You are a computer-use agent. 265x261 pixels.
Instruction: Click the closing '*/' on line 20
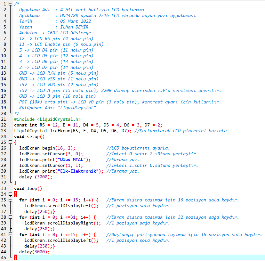pos(17,113)
